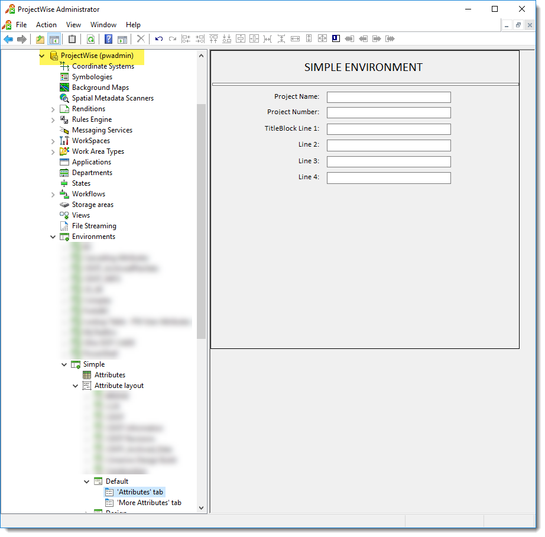Viewport: 545px width, 537px height.
Task: Select File Streaming in the tree
Action: (x=94, y=226)
